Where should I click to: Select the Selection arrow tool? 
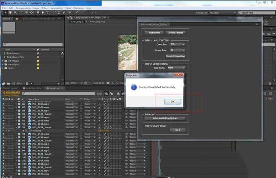(x=4, y=13)
